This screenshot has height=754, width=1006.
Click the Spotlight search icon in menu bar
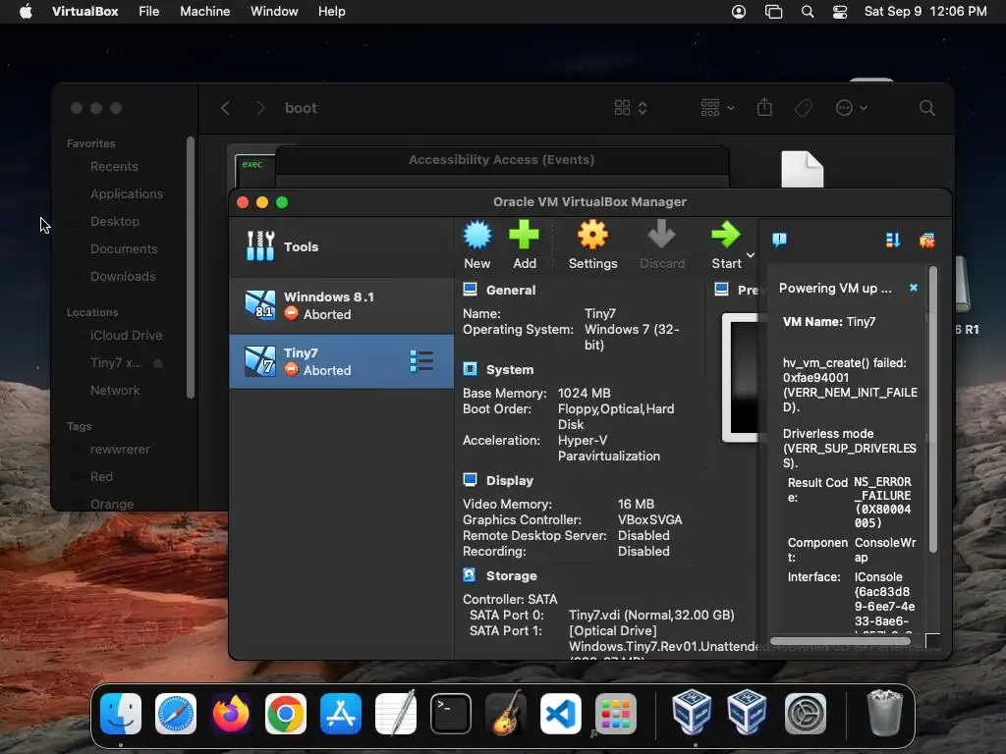(808, 12)
